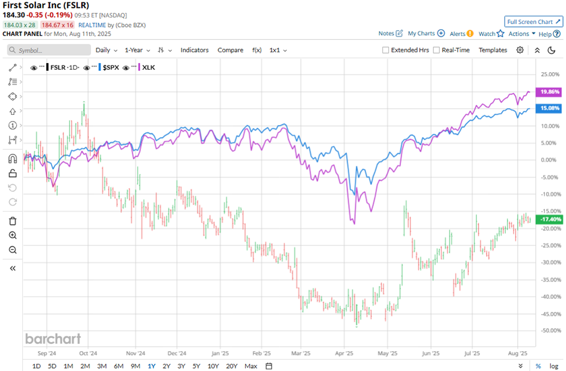The width and height of the screenshot is (566, 371).
Task: Select the Max time range
Action: tap(251, 366)
